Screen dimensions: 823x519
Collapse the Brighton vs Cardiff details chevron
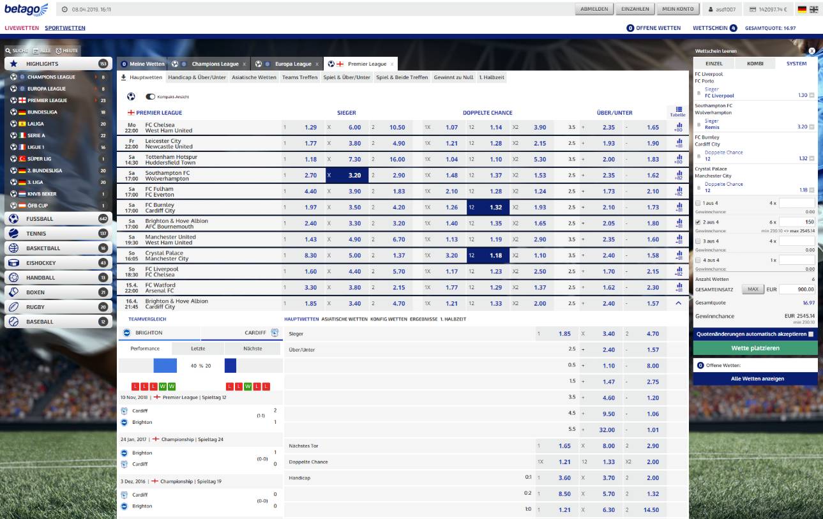678,304
